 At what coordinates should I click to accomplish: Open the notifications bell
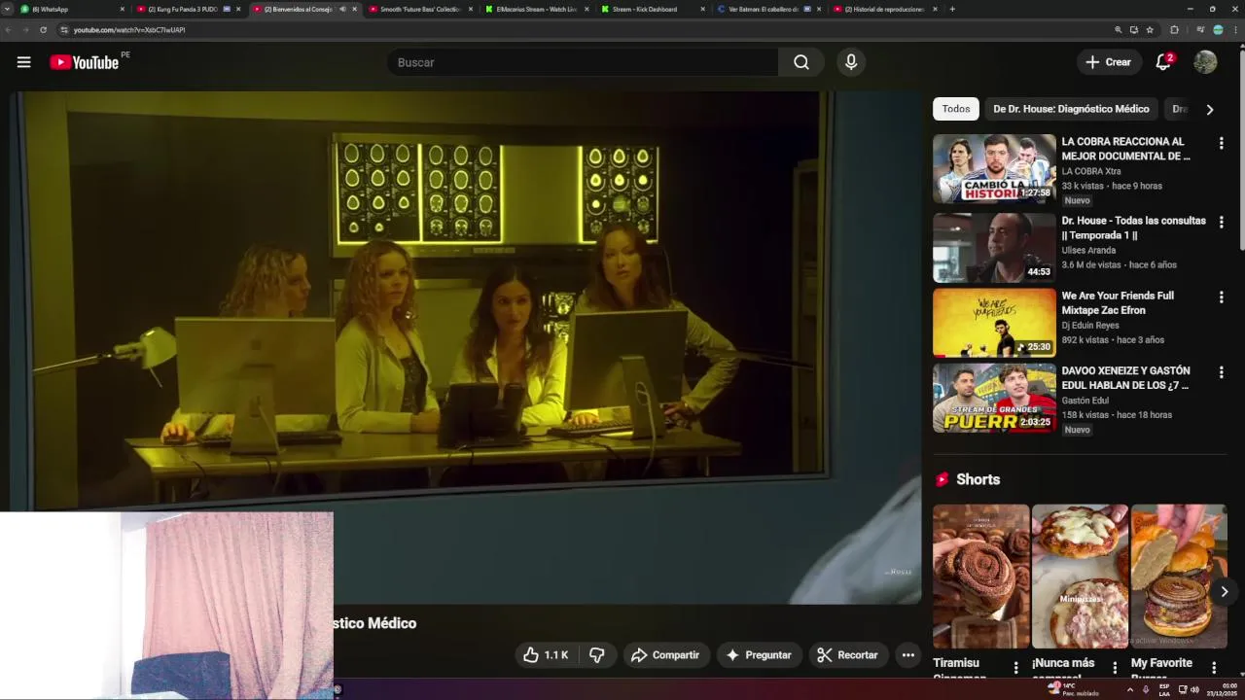click(1163, 62)
